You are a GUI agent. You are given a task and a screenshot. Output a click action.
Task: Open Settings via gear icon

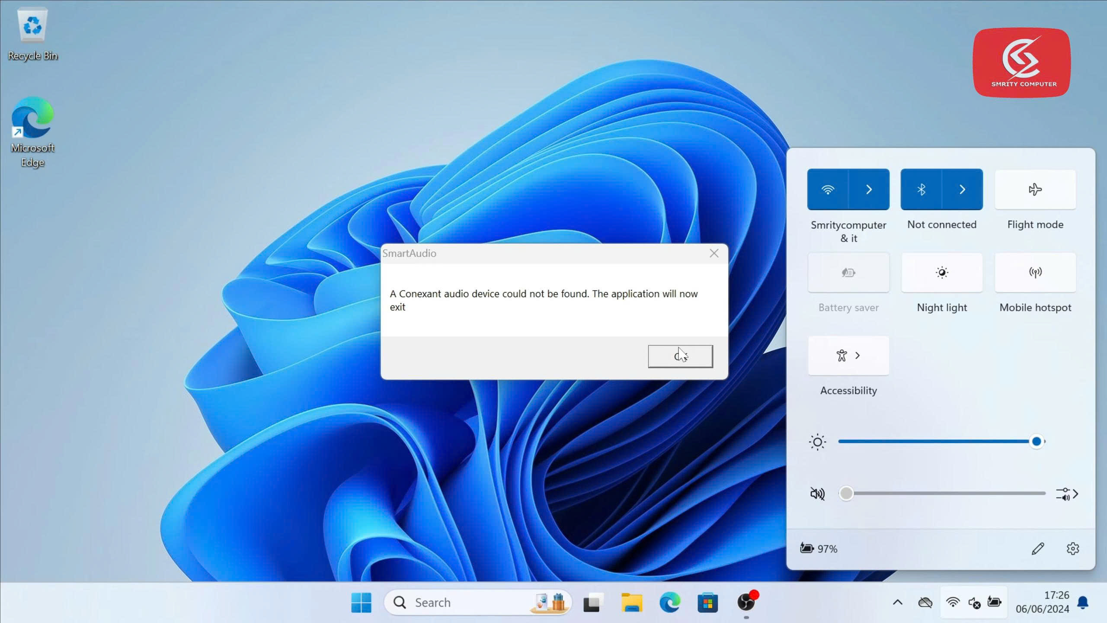(x=1072, y=549)
